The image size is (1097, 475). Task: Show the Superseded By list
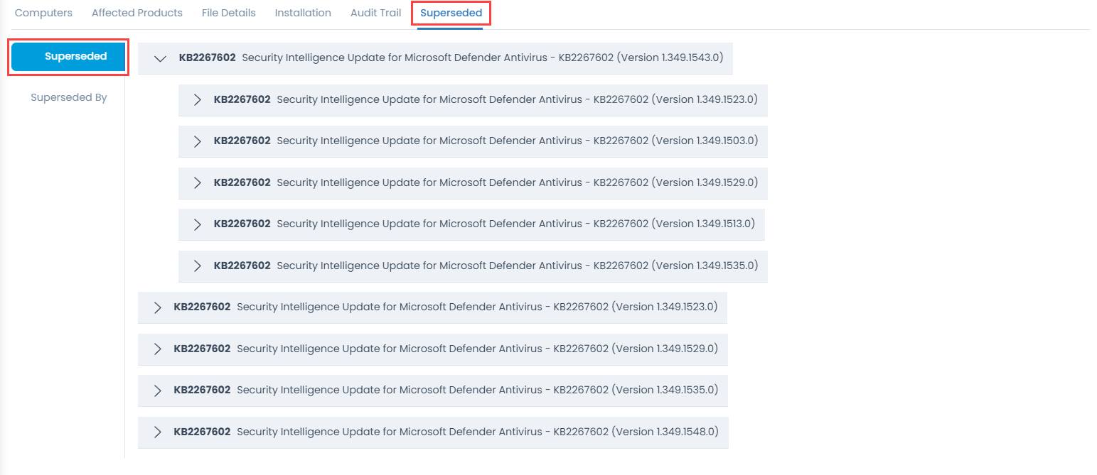coord(69,98)
